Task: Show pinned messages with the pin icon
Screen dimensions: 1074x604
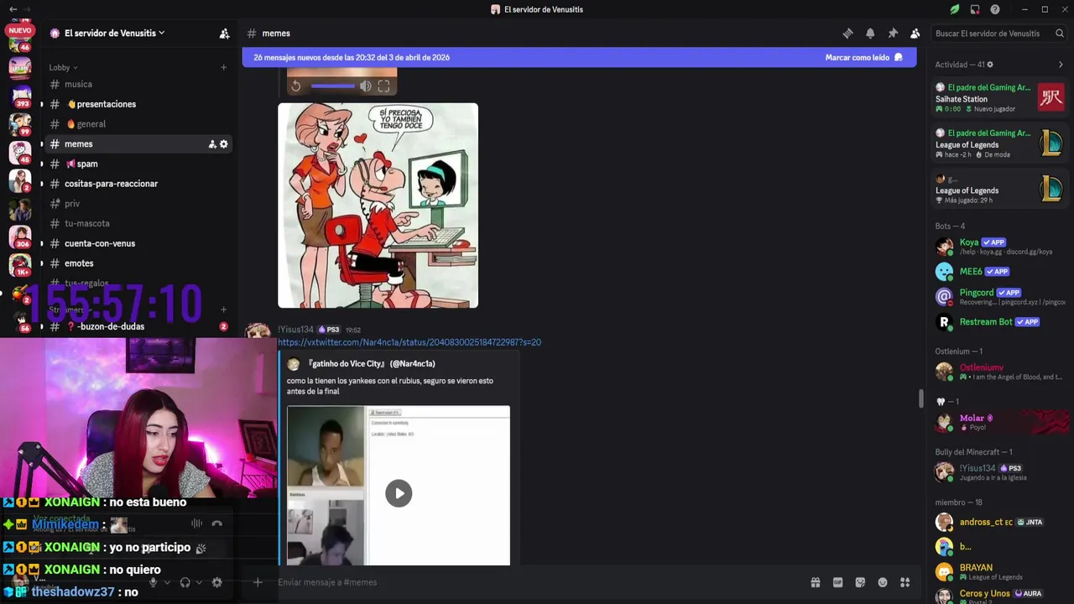Action: click(893, 34)
